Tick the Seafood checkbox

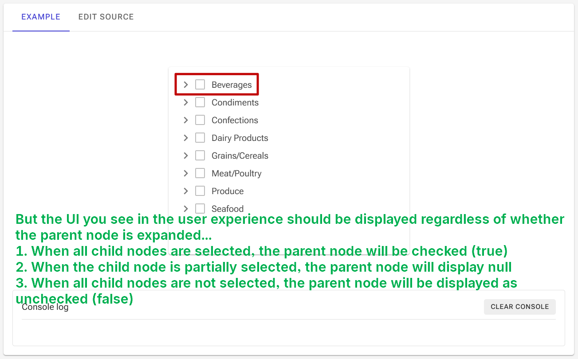200,208
